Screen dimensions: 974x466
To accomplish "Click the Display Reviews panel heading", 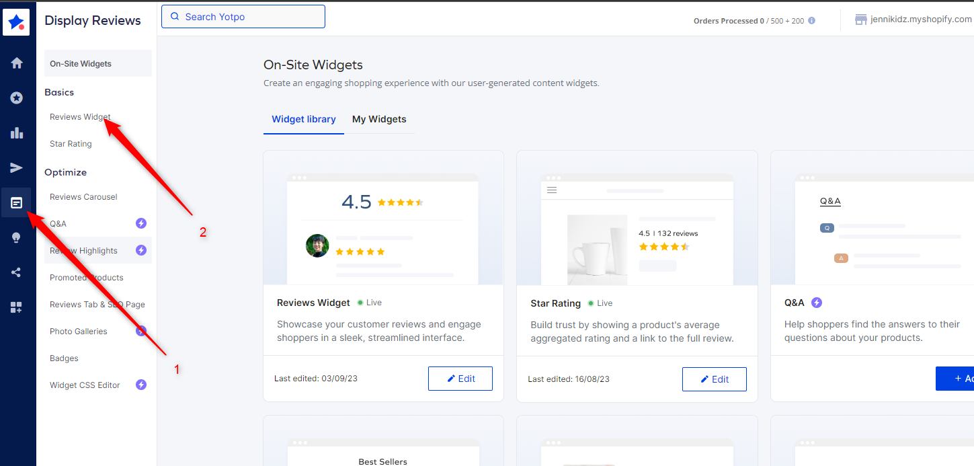I will point(93,21).
